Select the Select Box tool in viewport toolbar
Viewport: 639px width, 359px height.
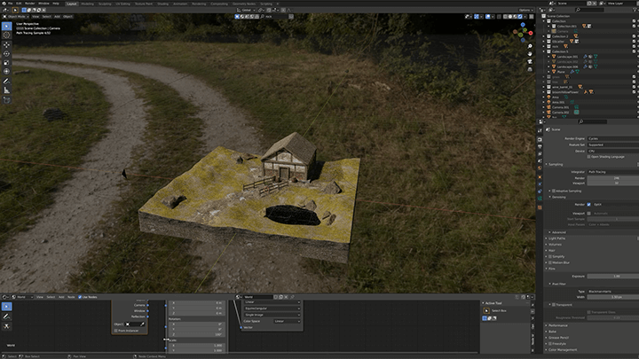pyautogui.click(x=6, y=27)
